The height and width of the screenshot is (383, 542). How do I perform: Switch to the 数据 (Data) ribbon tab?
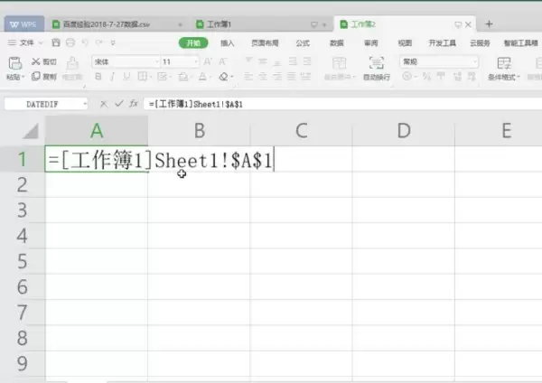tap(336, 42)
